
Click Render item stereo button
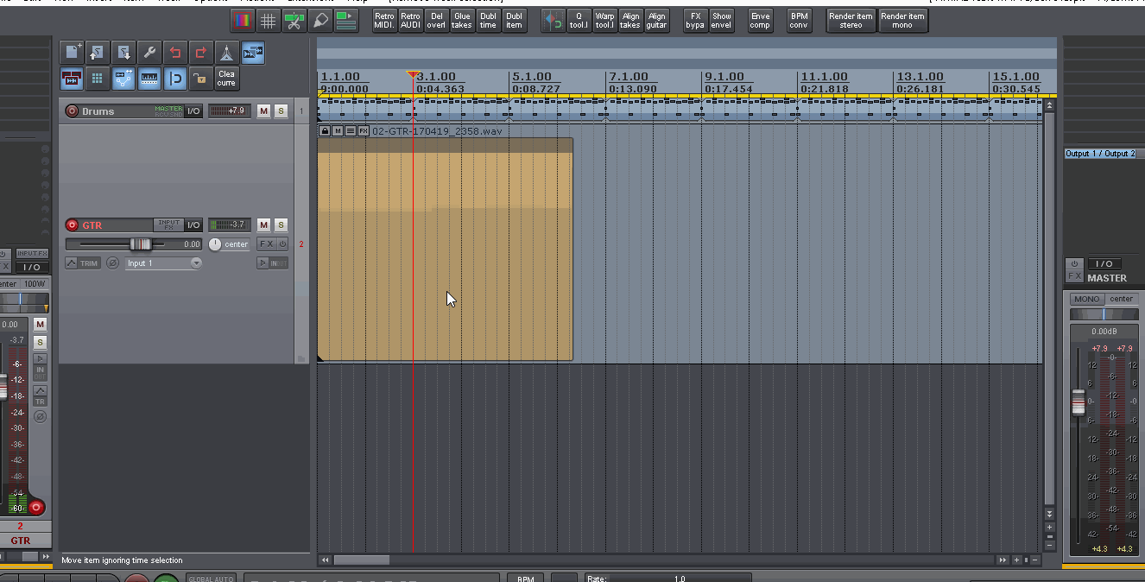pos(851,21)
